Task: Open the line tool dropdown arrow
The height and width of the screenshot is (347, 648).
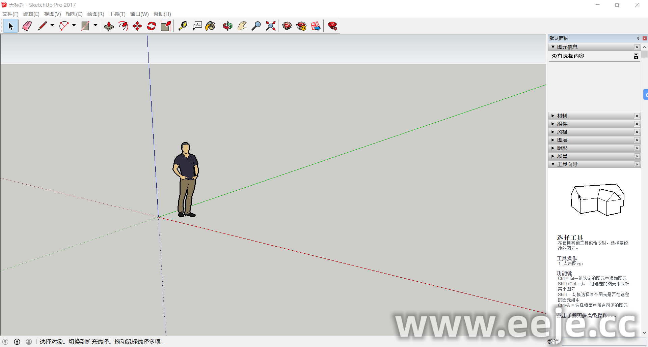Action: pos(52,25)
